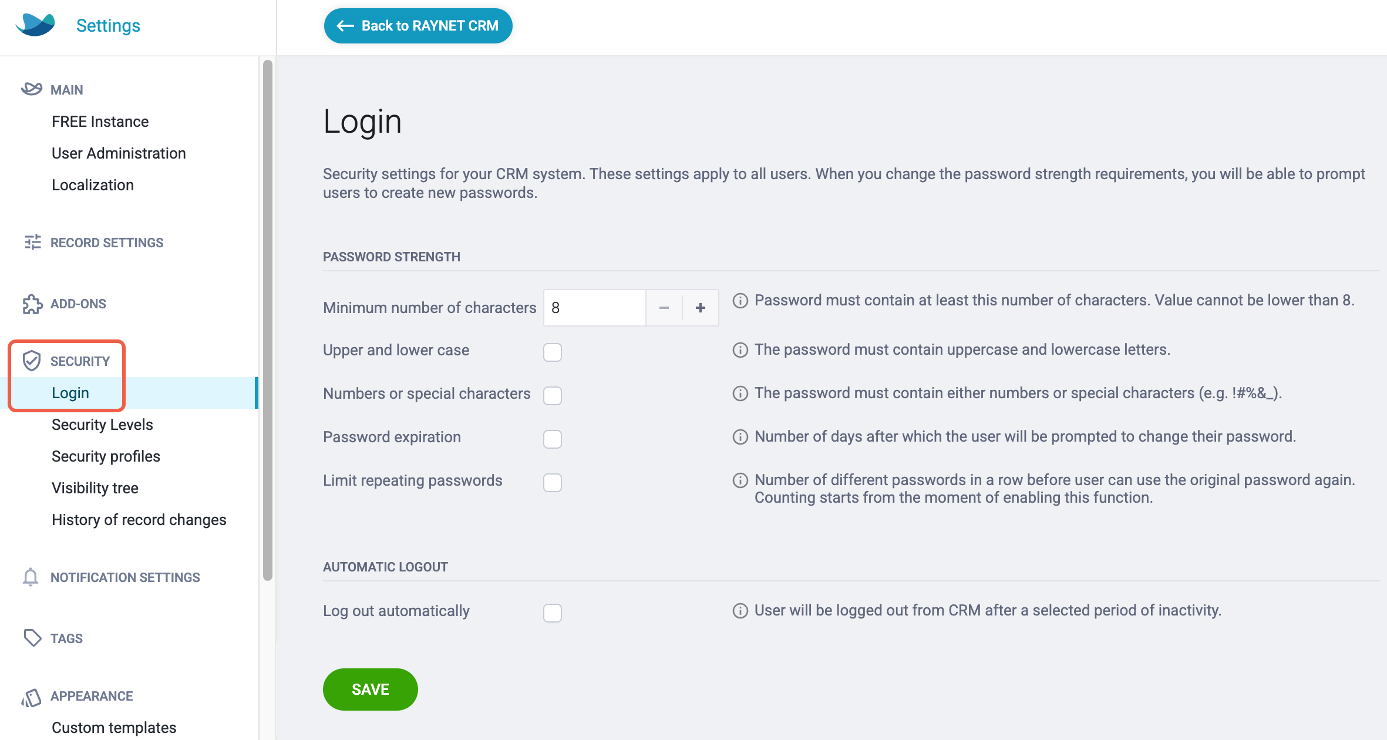Image resolution: width=1387 pixels, height=740 pixels.
Task: Click the shield icon beside SECURITY
Action: (x=31, y=361)
